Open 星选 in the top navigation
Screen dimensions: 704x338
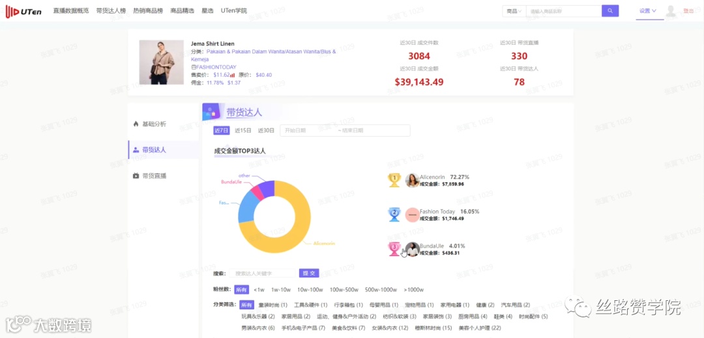(207, 11)
